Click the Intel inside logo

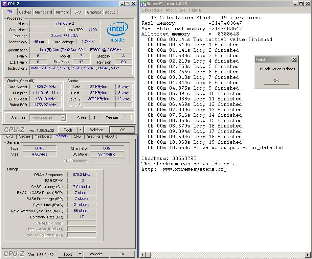117,32
